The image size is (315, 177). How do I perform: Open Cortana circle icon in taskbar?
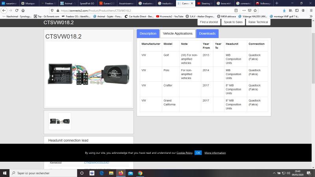tap(82, 173)
